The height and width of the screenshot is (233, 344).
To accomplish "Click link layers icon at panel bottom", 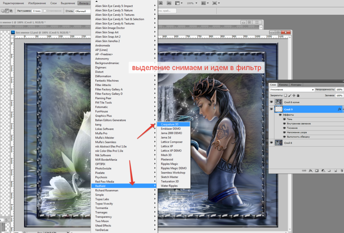I will coord(304,171).
